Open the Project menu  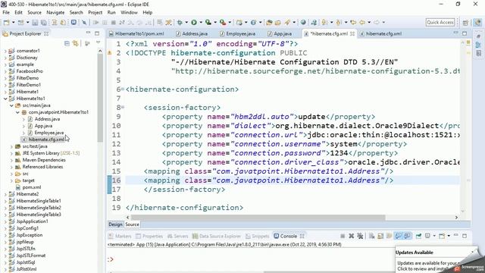[95, 12]
